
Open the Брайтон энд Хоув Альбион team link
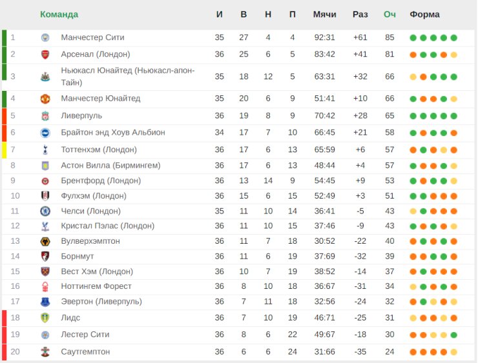(x=113, y=132)
